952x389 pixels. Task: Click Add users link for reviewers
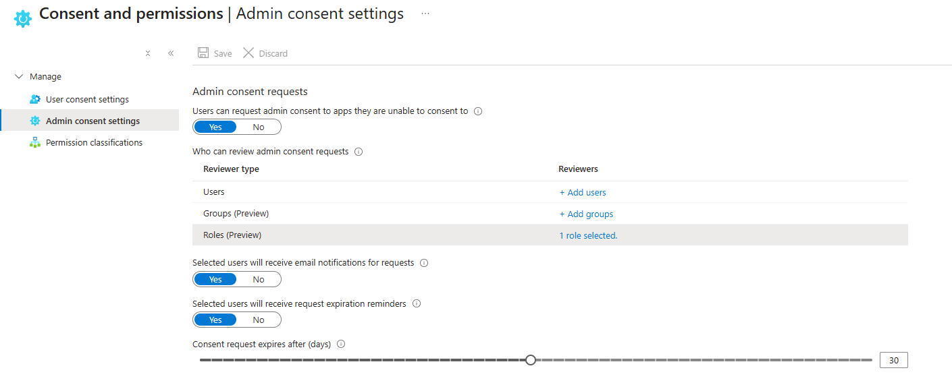point(583,192)
